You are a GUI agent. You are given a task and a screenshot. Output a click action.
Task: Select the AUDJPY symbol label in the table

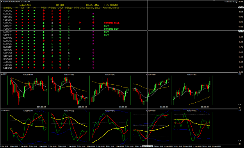pos(8,29)
